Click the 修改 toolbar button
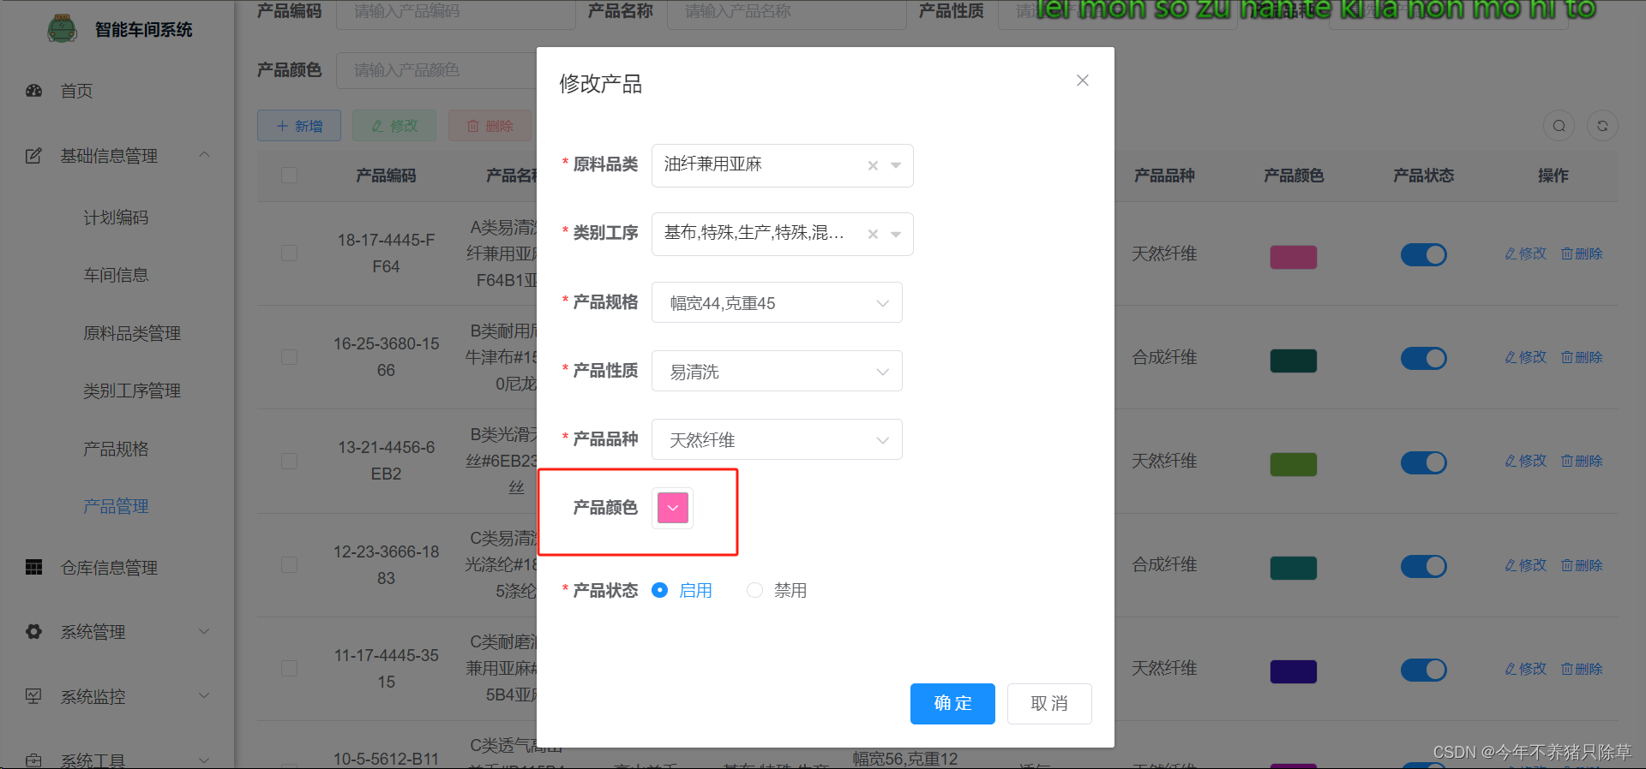This screenshot has width=1646, height=769. coord(394,126)
